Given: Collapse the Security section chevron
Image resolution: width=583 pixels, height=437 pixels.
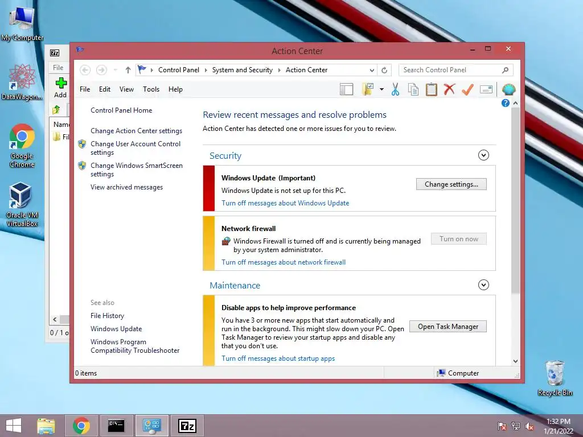Looking at the screenshot, I should [x=483, y=155].
